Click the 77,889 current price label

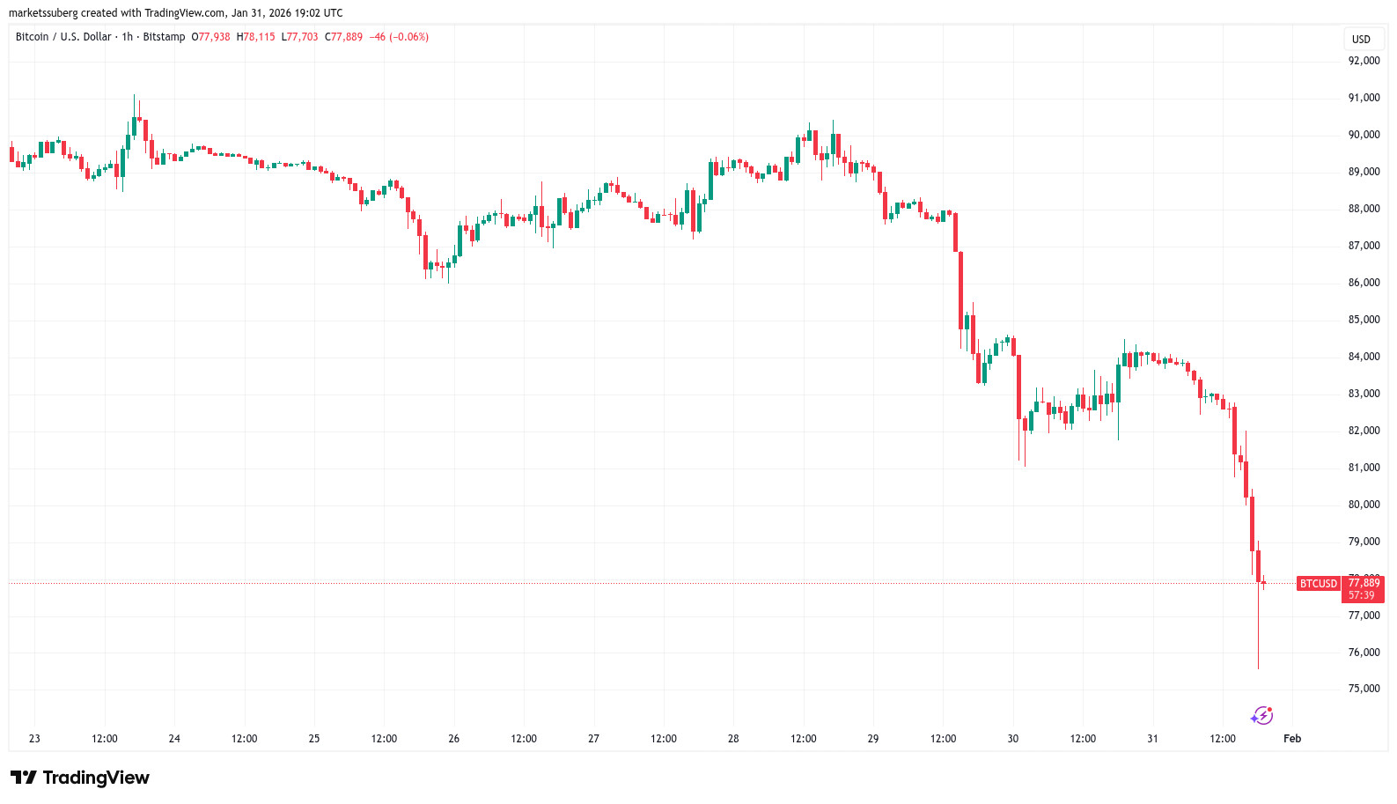pos(1364,583)
